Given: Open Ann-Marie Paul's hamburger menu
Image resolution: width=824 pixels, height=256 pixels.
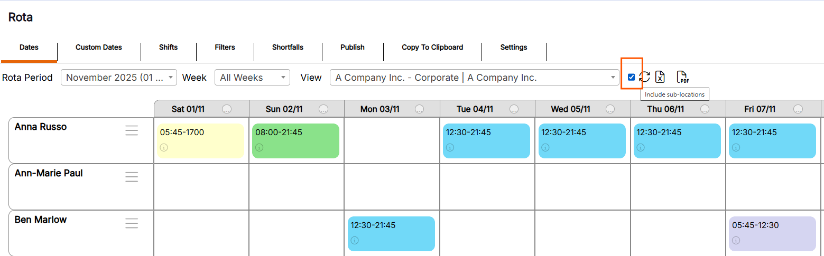Looking at the screenshot, I should [132, 177].
